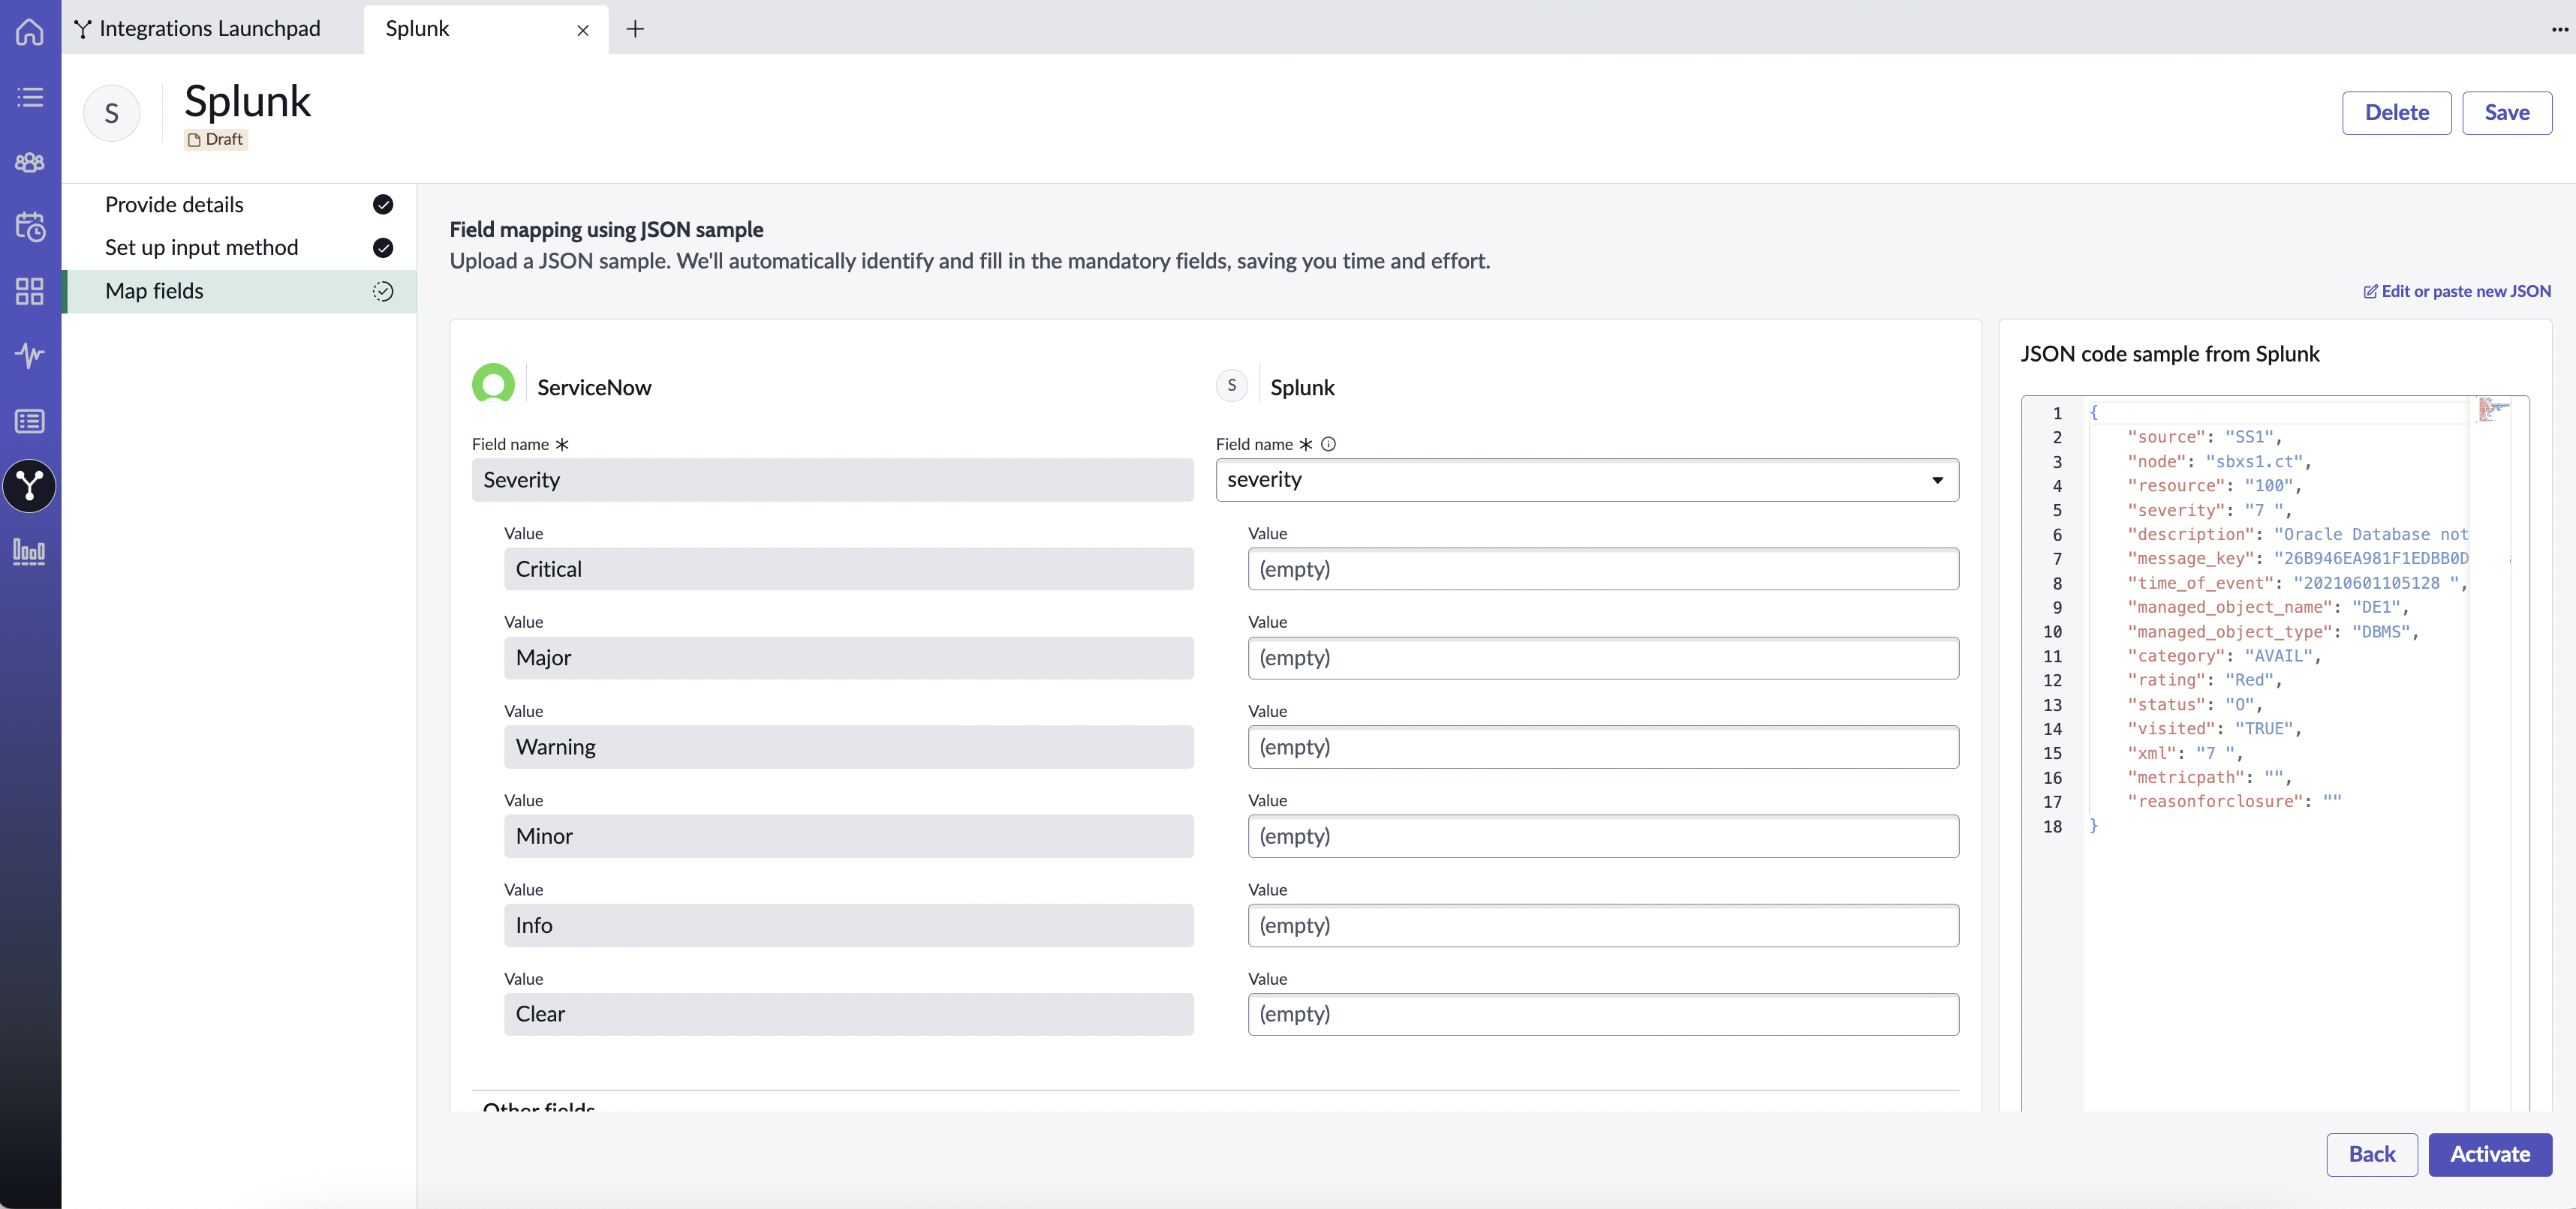This screenshot has height=1209, width=2576.
Task: Click the "category": "AVAIL" JSON line
Action: coord(2223,656)
